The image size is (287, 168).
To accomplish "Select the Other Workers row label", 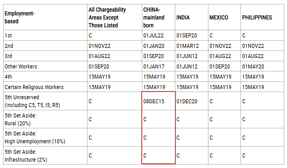I will coord(21,67).
